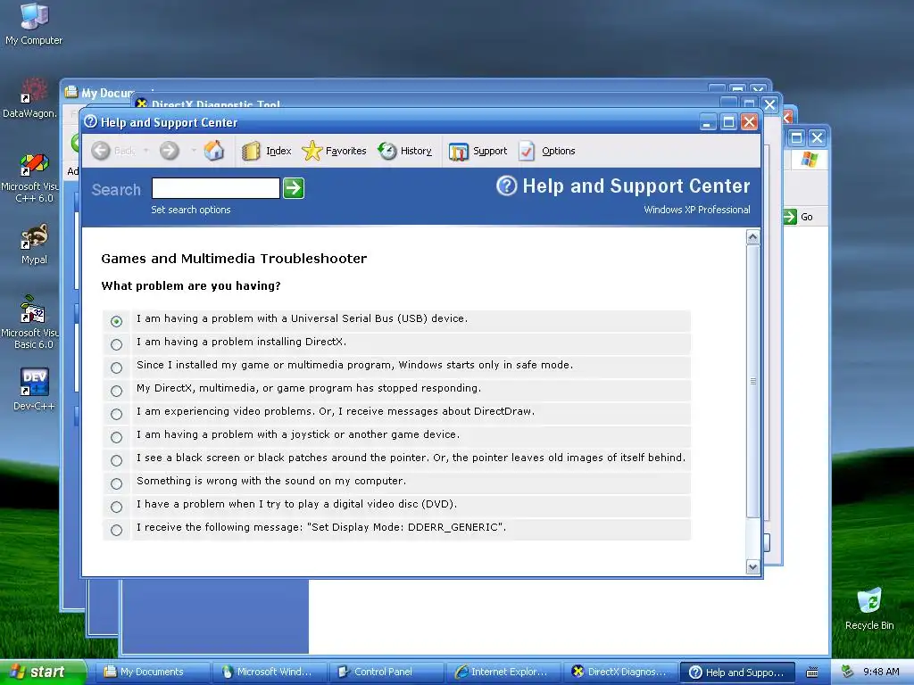Open Options in Help toolbar
This screenshot has width=914, height=685.
547,151
